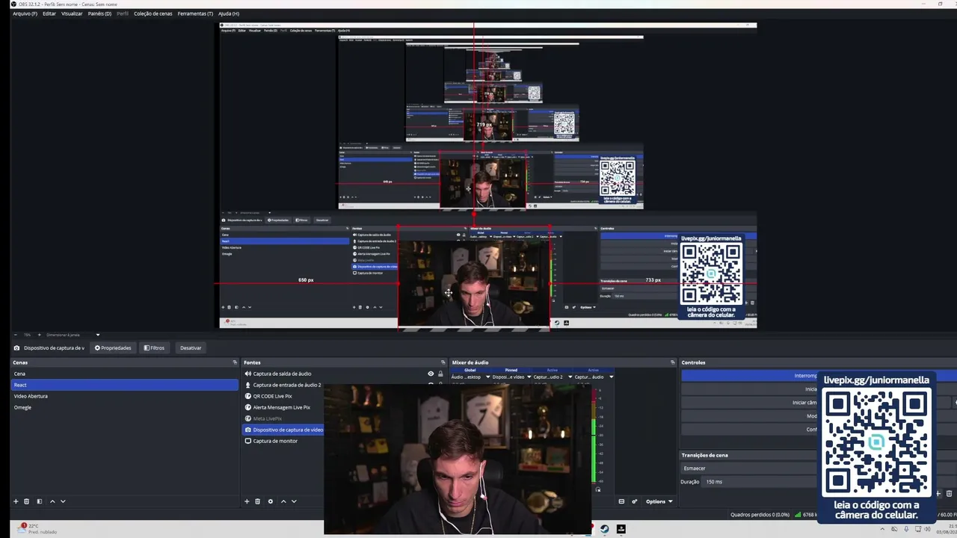
Task: Toggle lock on Captura de saída de áudio
Action: (440, 374)
